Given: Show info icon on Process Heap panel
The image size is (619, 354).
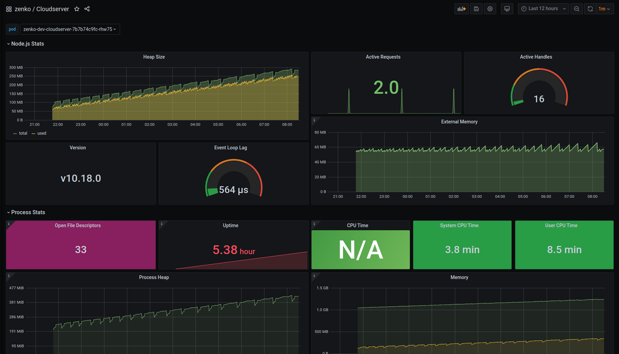Looking at the screenshot, I should click(x=9, y=276).
